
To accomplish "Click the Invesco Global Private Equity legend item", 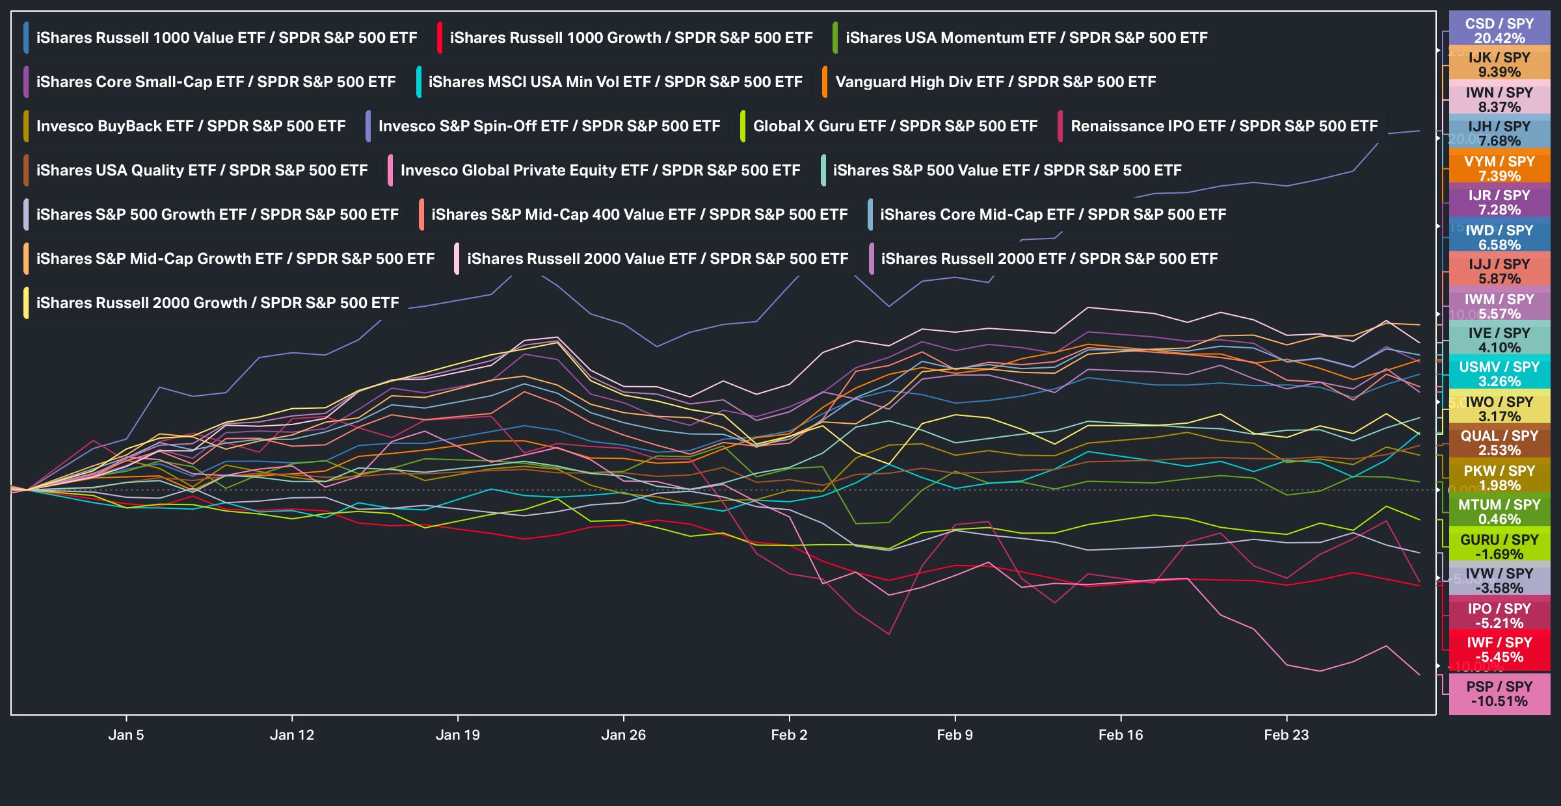I will 600,170.
